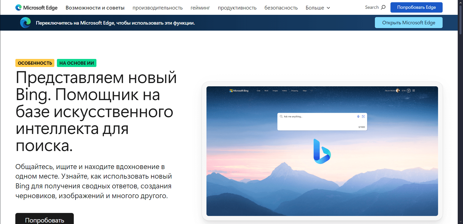This screenshot has width=463, height=224.
Task: Click the Открыть Microsoft Edge button
Action: point(408,23)
